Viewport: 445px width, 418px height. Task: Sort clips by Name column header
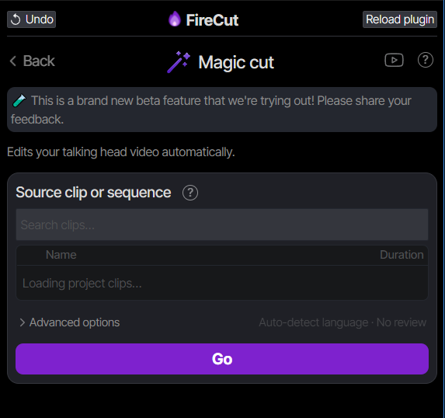[61, 255]
